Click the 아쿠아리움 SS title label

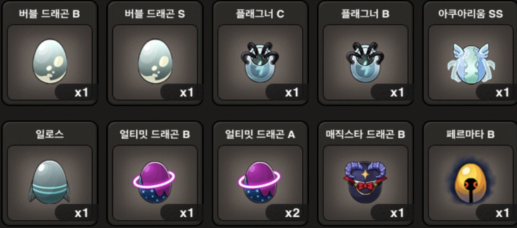pos(471,14)
